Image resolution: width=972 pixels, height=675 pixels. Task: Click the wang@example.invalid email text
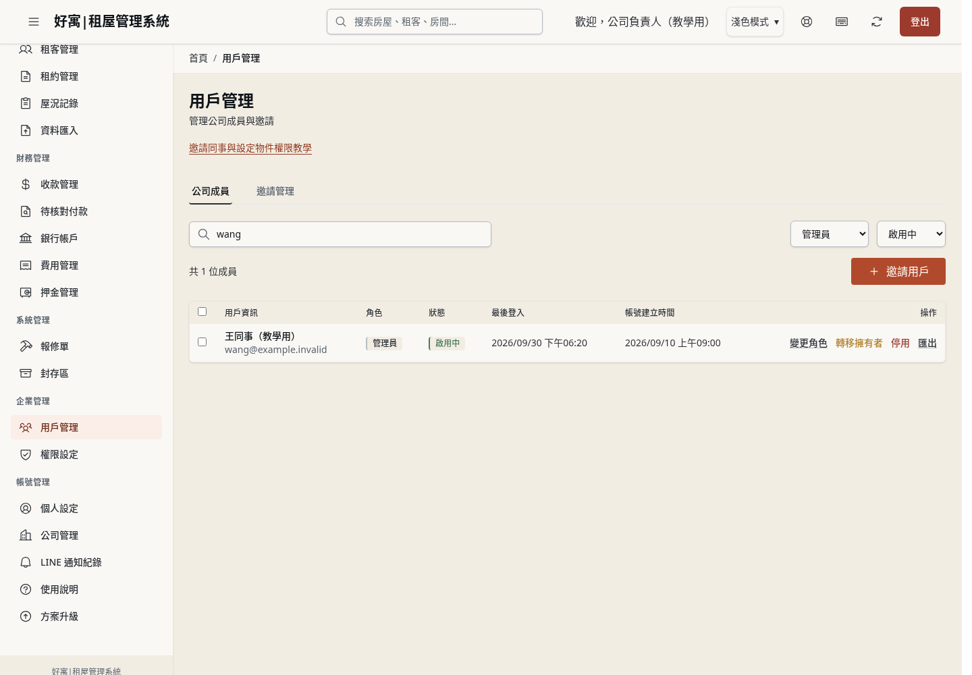coord(276,350)
